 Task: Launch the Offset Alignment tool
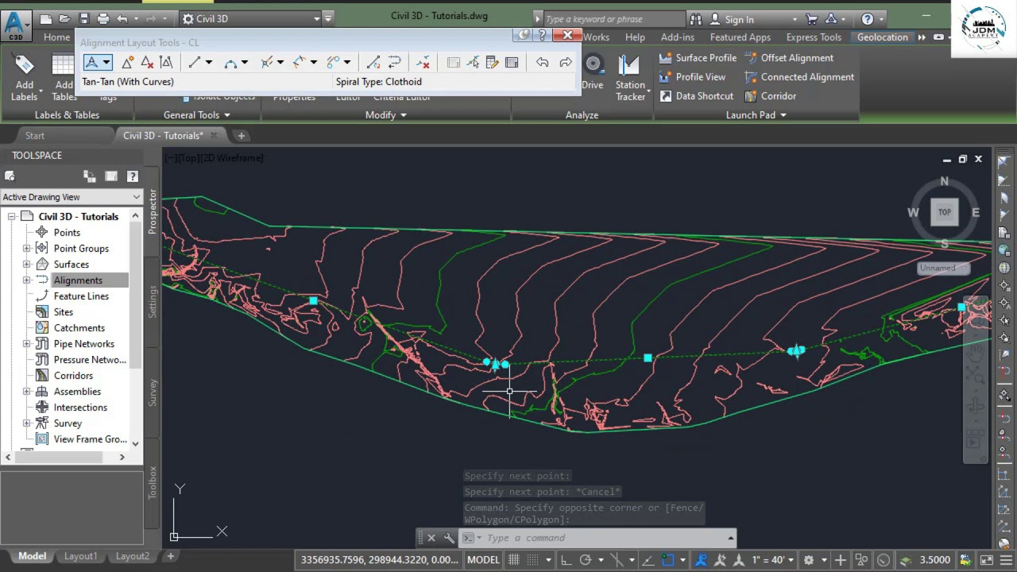pyautogui.click(x=789, y=58)
